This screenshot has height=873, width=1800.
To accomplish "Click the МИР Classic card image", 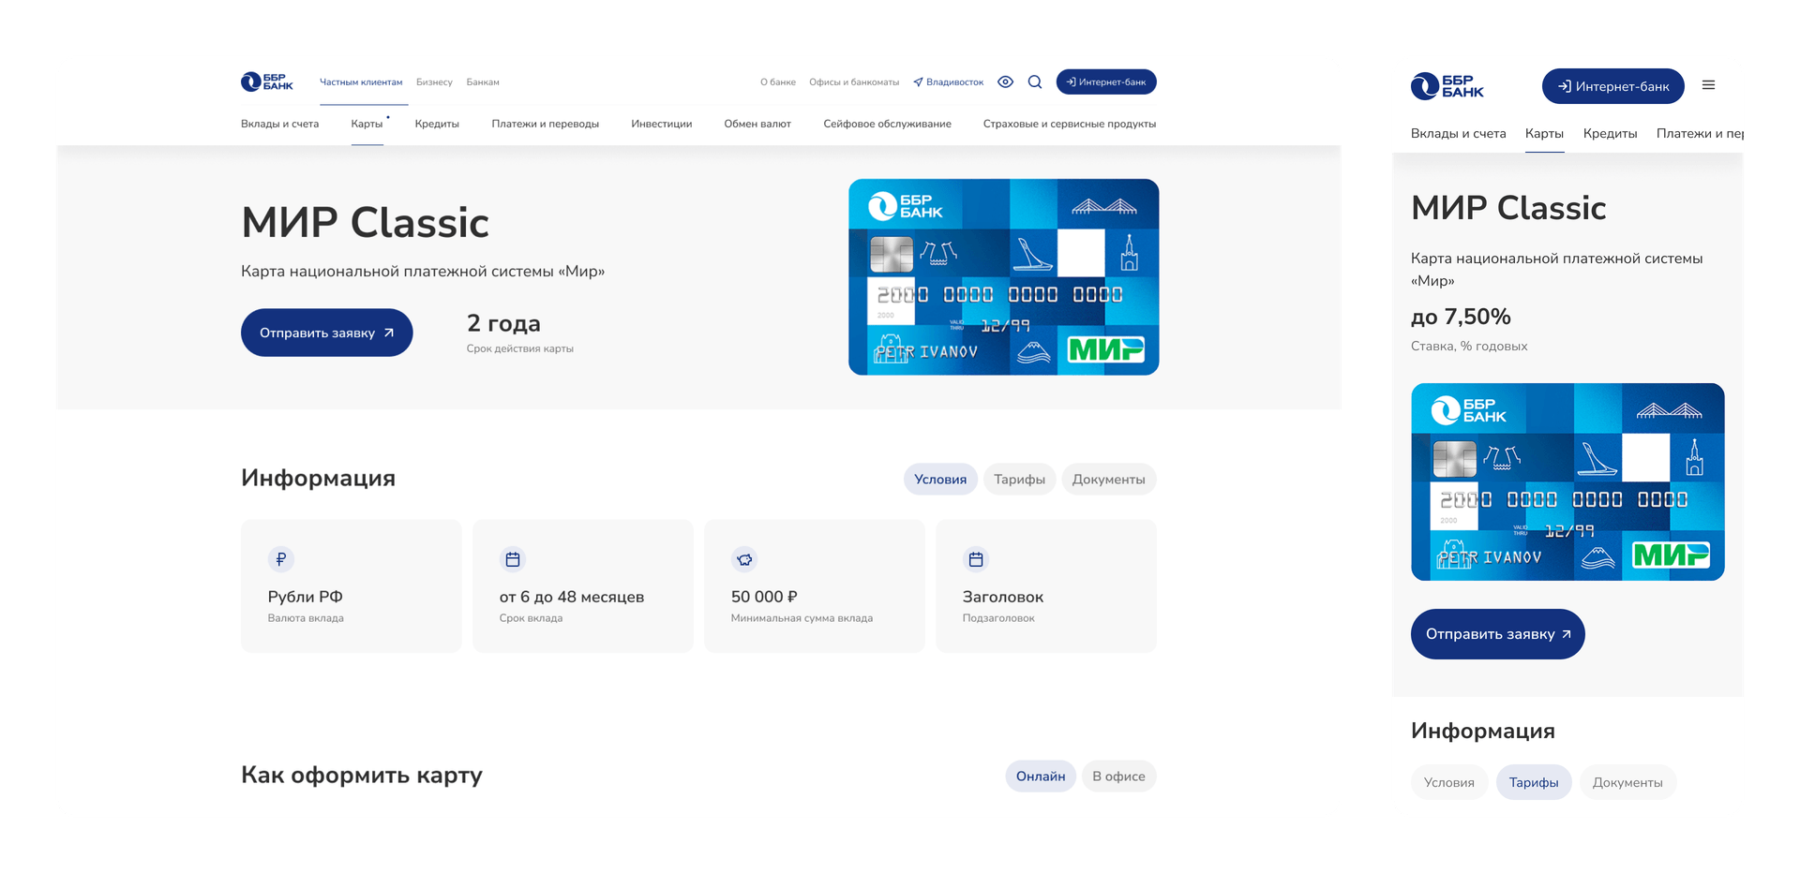I will (1003, 276).
